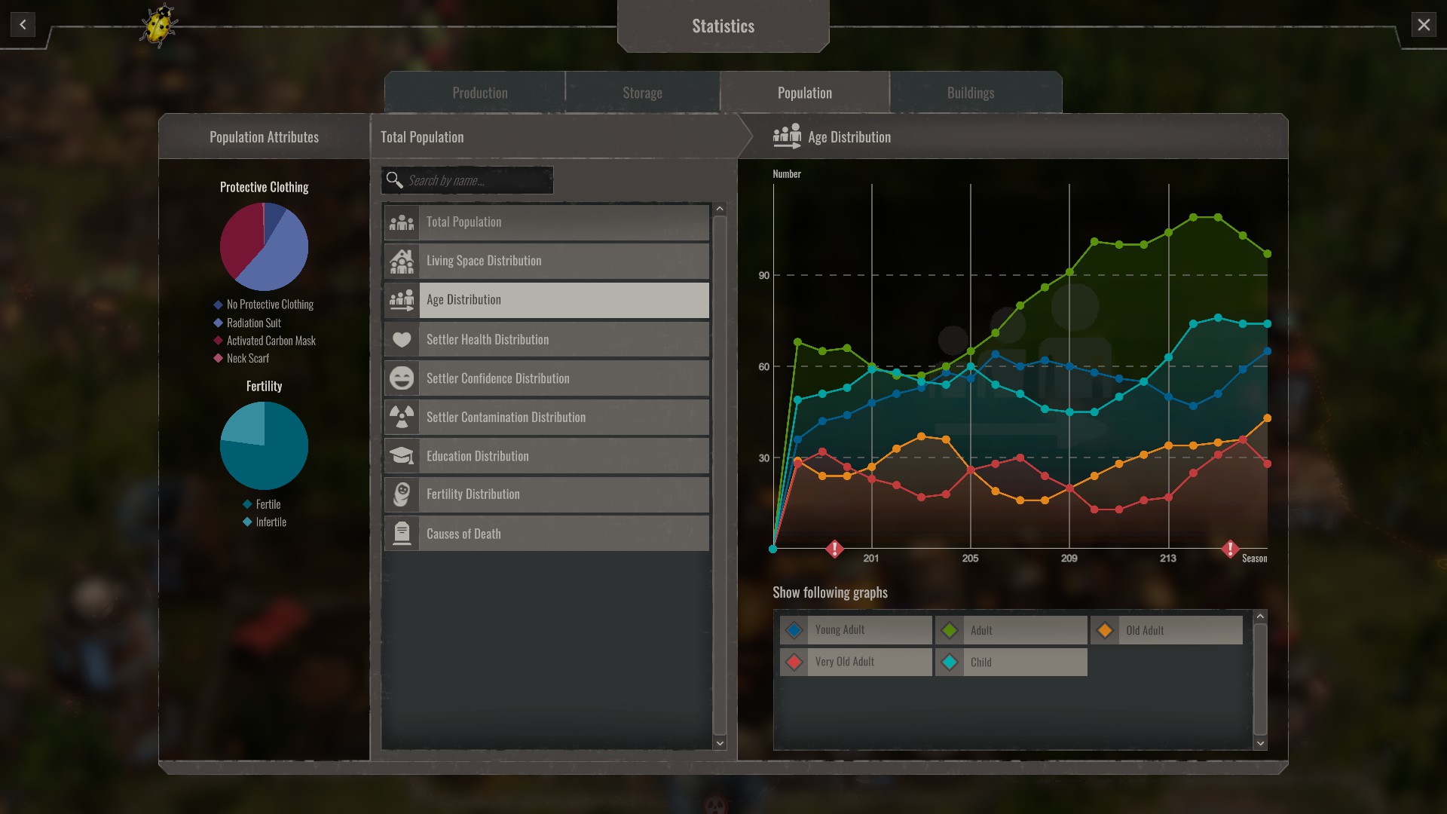This screenshot has height=814, width=1447.
Task: Click Neck Scarf legend entry
Action: click(x=241, y=359)
